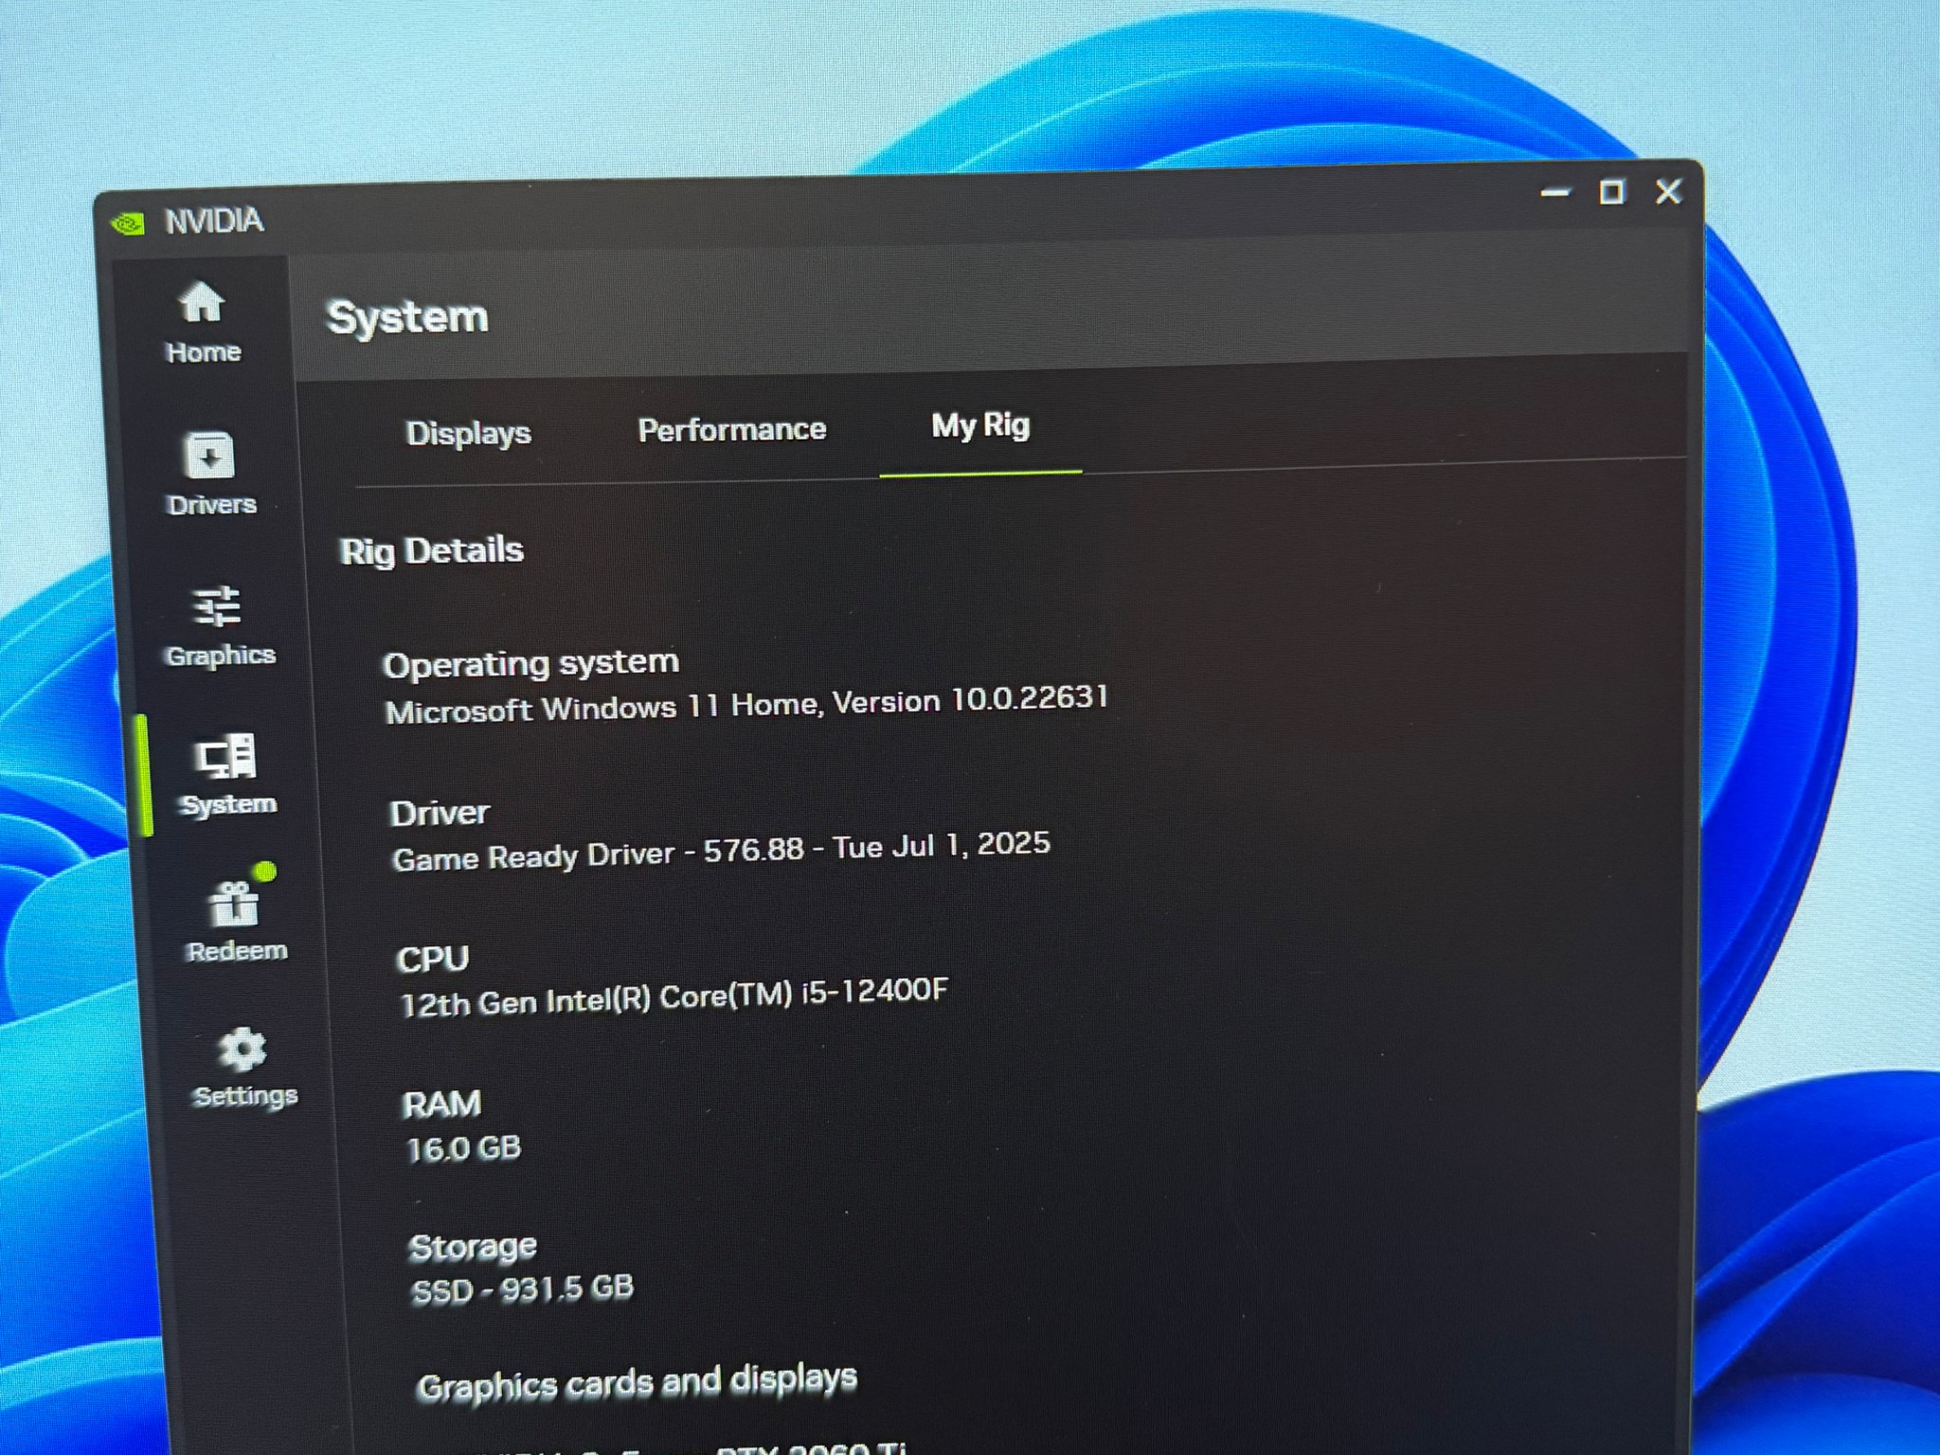Click the CPU i5-12400F entry

tap(674, 995)
